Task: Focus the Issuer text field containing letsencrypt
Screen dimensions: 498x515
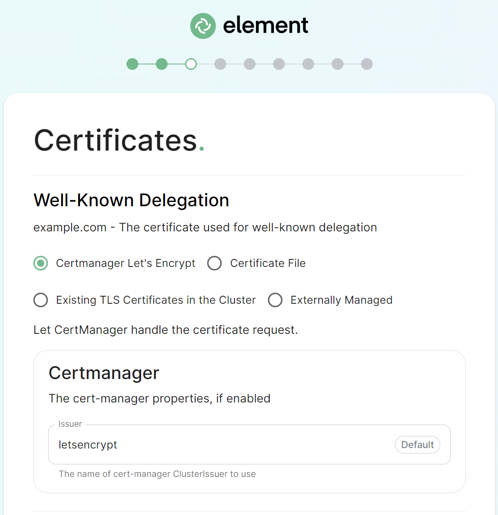Action: tap(249, 445)
